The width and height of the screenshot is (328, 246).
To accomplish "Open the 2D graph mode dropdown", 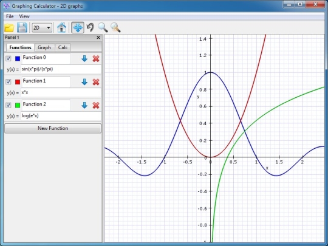I will [x=42, y=27].
